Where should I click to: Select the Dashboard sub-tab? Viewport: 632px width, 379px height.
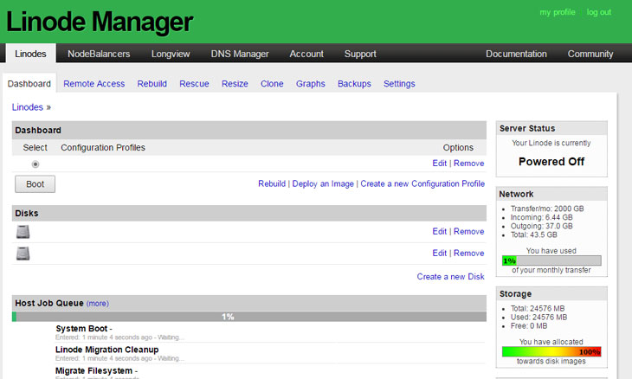point(29,83)
